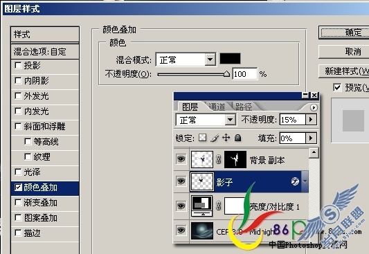This screenshot has width=369, height=254.
Task: Enable the 渐变叠加 gradient overlay checkbox
Action: [x=18, y=202]
